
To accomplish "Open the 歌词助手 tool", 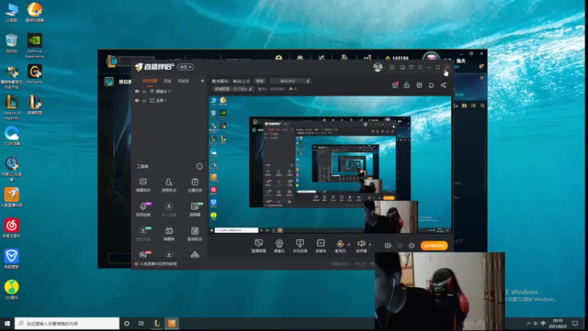I will click(195, 234).
